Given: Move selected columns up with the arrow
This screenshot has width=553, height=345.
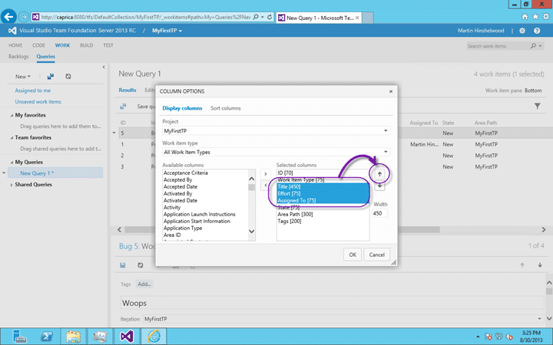Looking at the screenshot, I should pos(379,174).
